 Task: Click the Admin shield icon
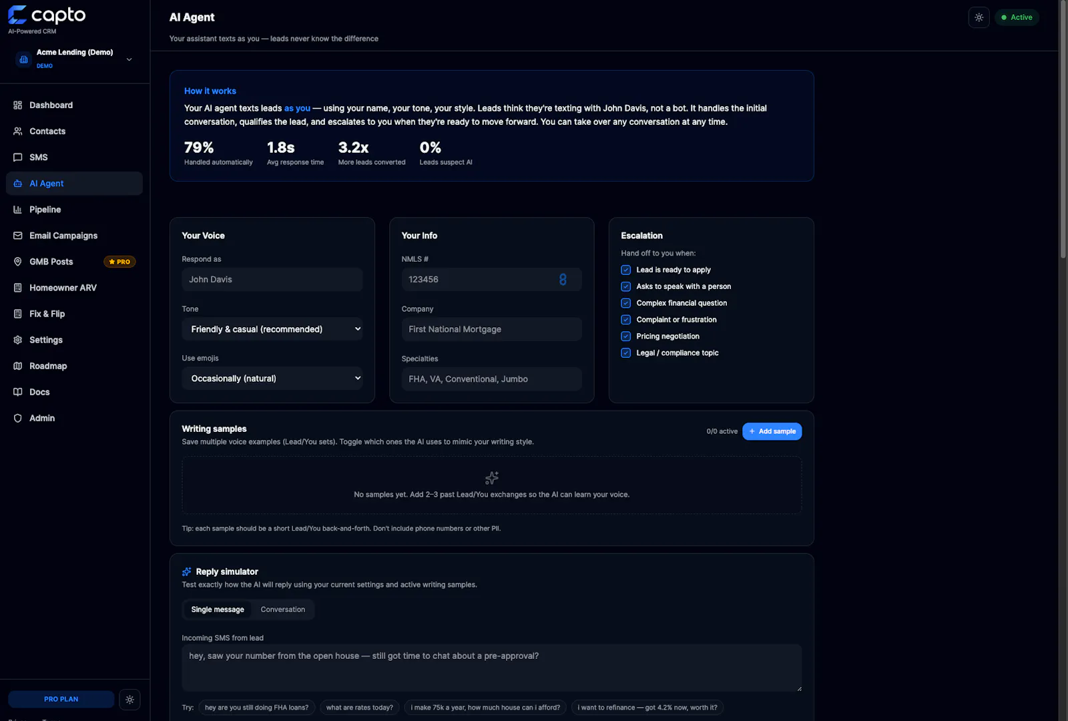18,418
